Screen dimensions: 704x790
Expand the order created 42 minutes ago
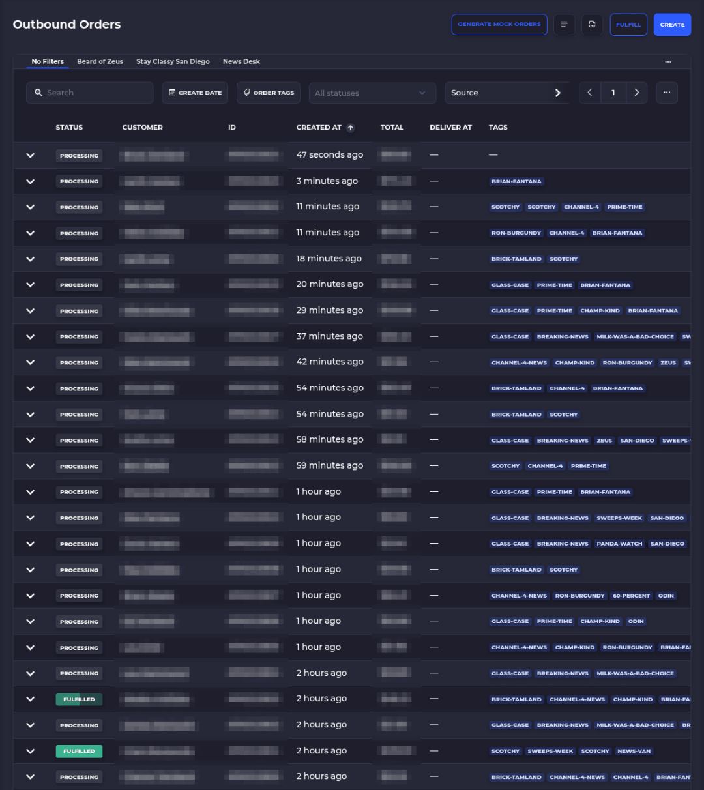pos(30,362)
